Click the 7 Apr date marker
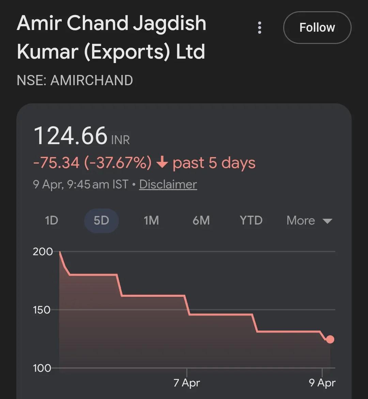Viewport: 368px width, 399px height. pos(186,383)
